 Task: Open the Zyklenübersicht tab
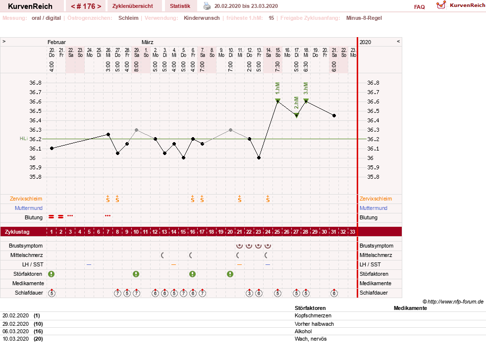click(x=133, y=6)
